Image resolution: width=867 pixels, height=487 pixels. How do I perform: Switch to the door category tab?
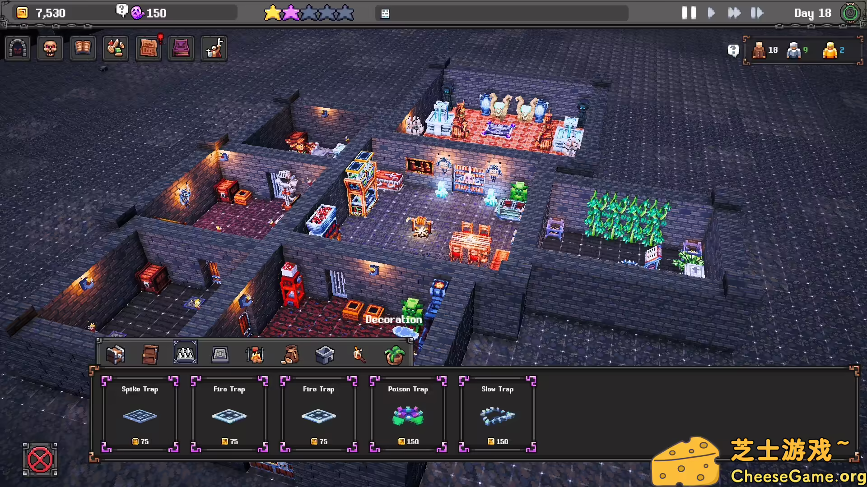(x=150, y=354)
